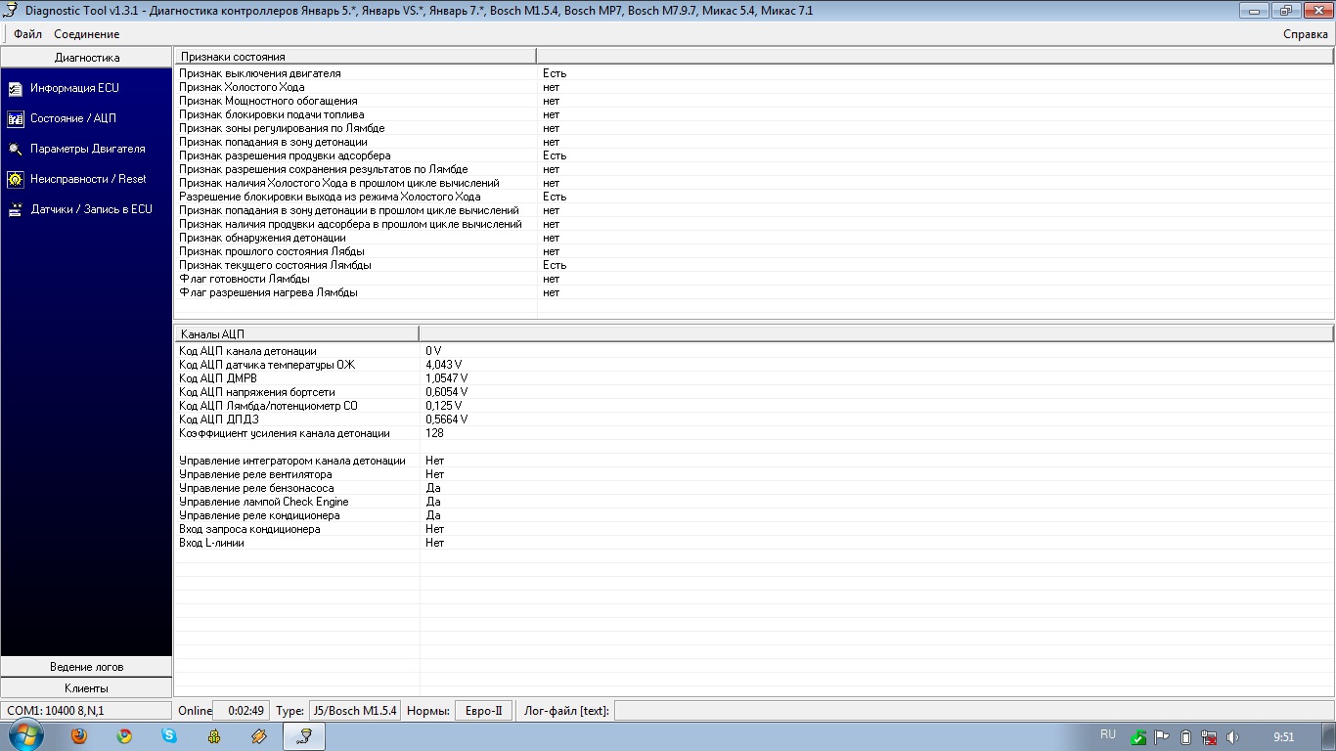This screenshot has width=1336, height=751.
Task: Select row Управление лампой Check Engine
Action: pyautogui.click(x=754, y=502)
